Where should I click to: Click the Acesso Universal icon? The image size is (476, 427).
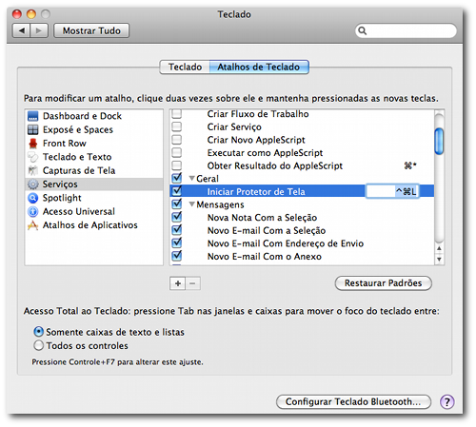point(33,211)
